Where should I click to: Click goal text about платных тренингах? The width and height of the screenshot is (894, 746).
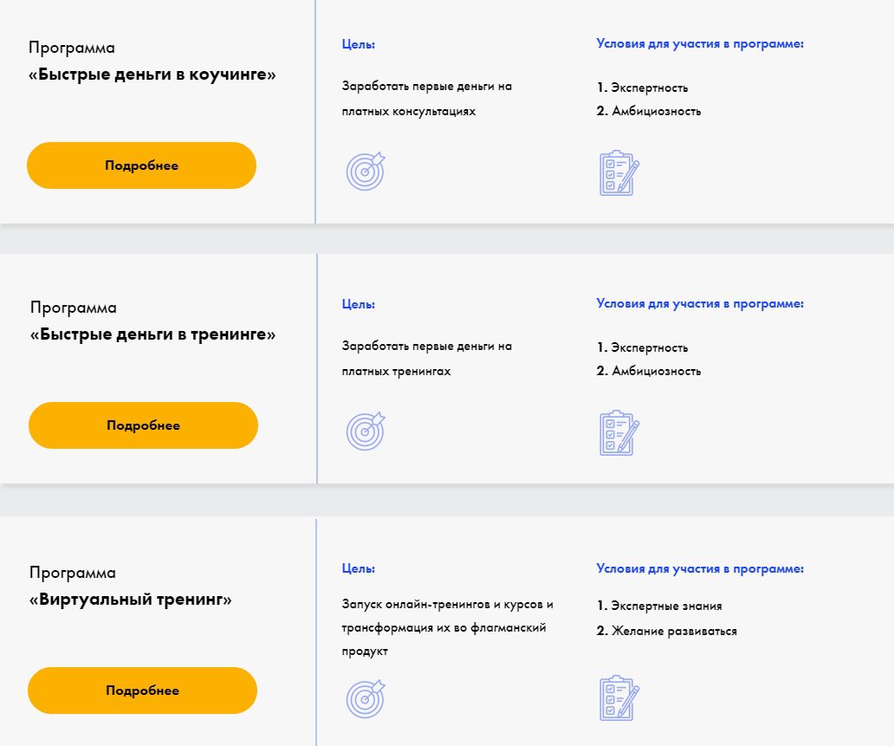coord(427,359)
